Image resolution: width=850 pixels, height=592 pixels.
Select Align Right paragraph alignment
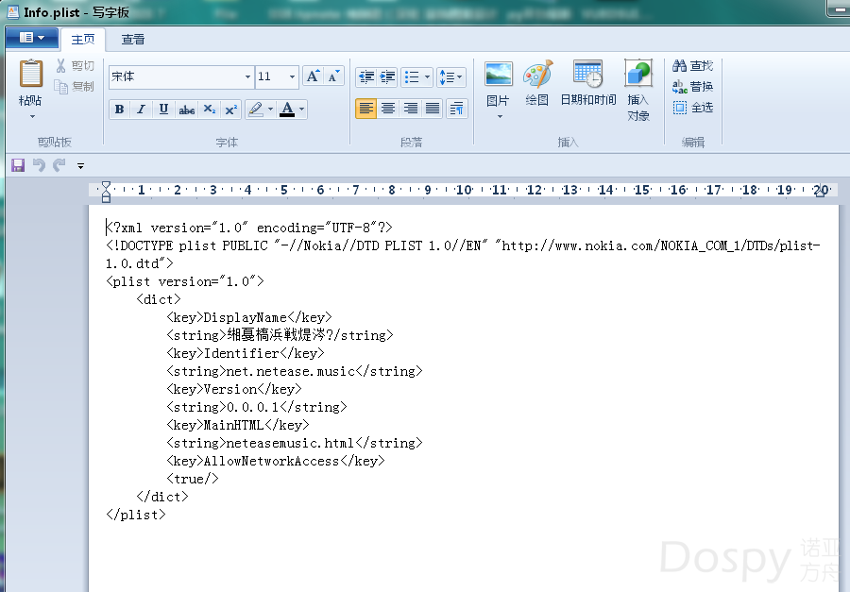pyautogui.click(x=411, y=109)
